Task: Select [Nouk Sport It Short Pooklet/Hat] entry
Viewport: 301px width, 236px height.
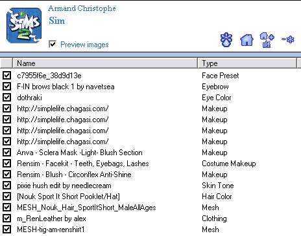Action: point(68,197)
